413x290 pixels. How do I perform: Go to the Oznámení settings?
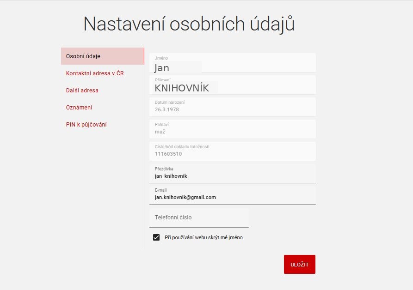point(79,108)
